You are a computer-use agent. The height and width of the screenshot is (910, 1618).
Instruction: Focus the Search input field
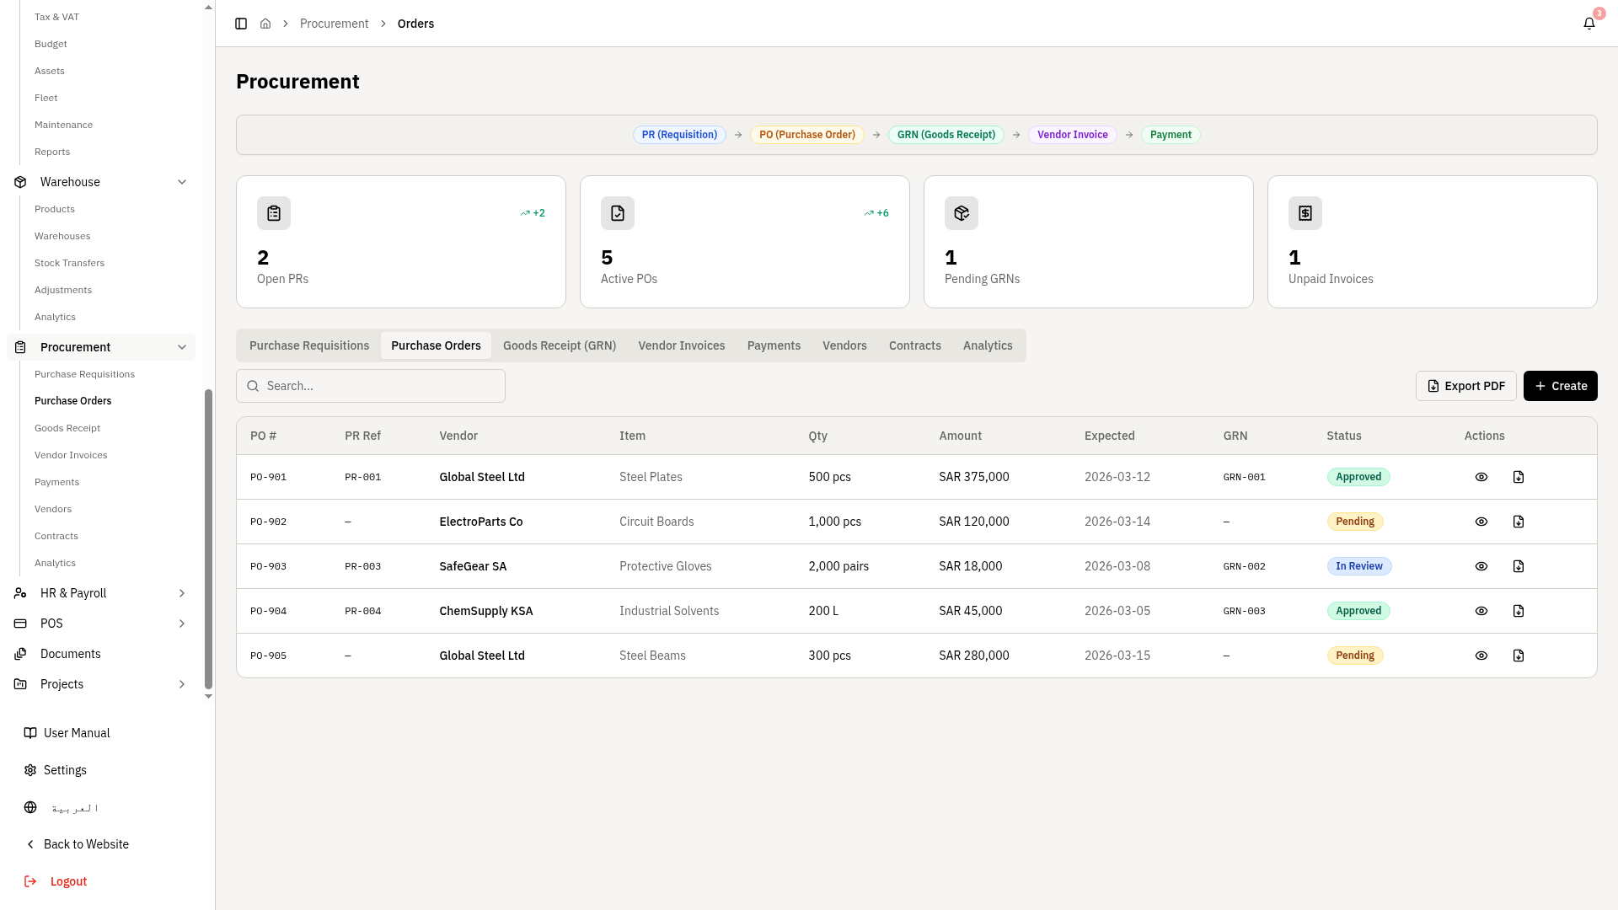(371, 386)
